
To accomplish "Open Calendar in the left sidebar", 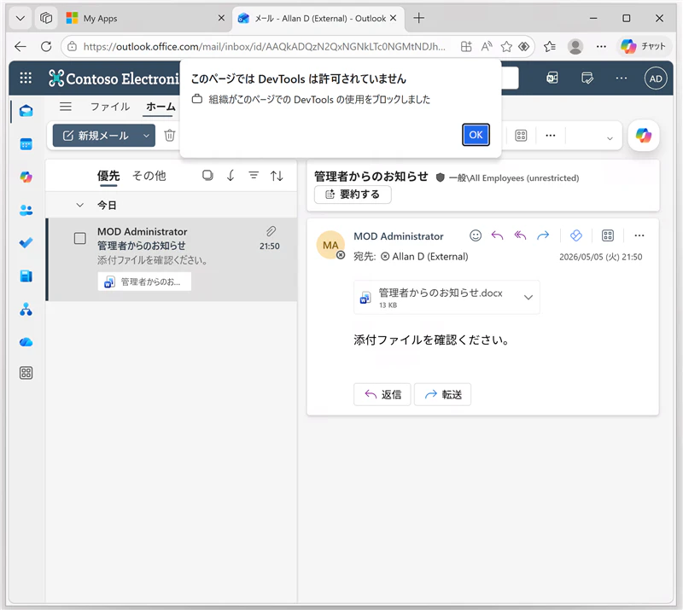I will (x=26, y=144).
